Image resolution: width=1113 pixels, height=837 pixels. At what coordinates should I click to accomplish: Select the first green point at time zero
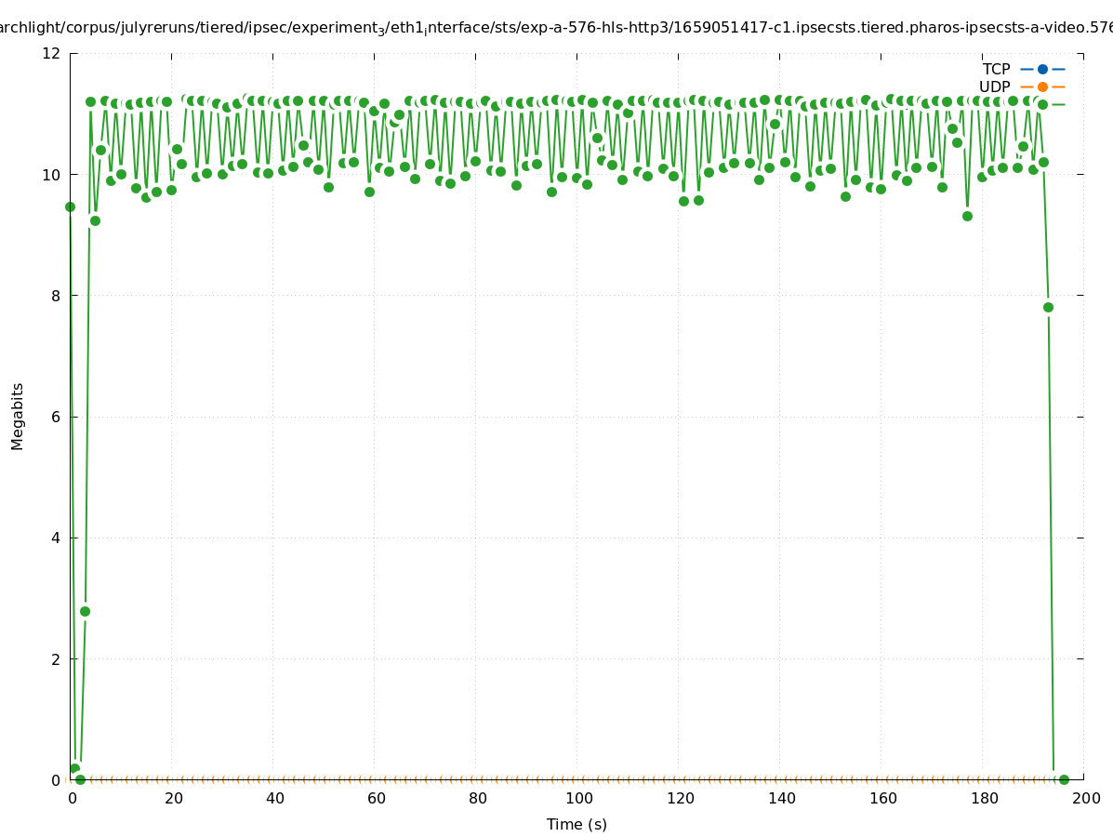[x=70, y=206]
